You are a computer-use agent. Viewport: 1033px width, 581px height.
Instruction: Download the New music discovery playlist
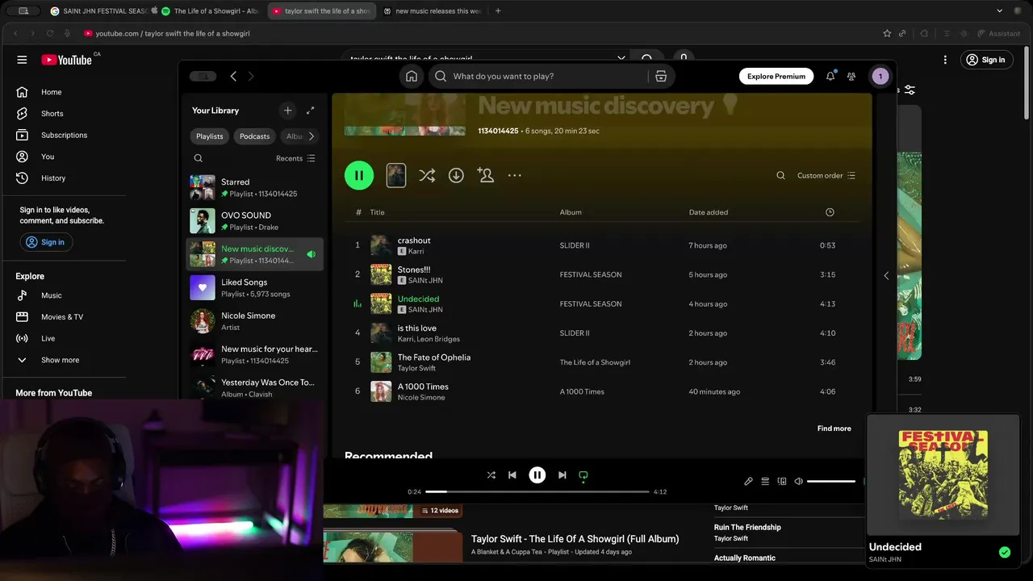456,175
